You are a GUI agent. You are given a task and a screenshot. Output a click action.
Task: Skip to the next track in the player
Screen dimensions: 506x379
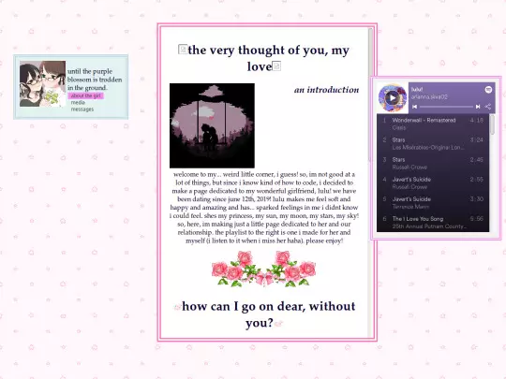point(478,107)
